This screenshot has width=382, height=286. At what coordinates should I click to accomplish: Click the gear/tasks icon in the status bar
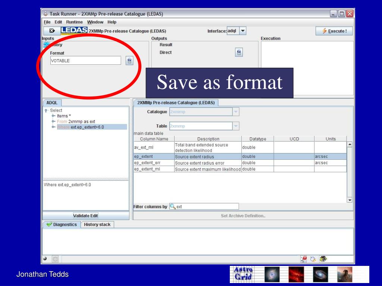[323, 259]
